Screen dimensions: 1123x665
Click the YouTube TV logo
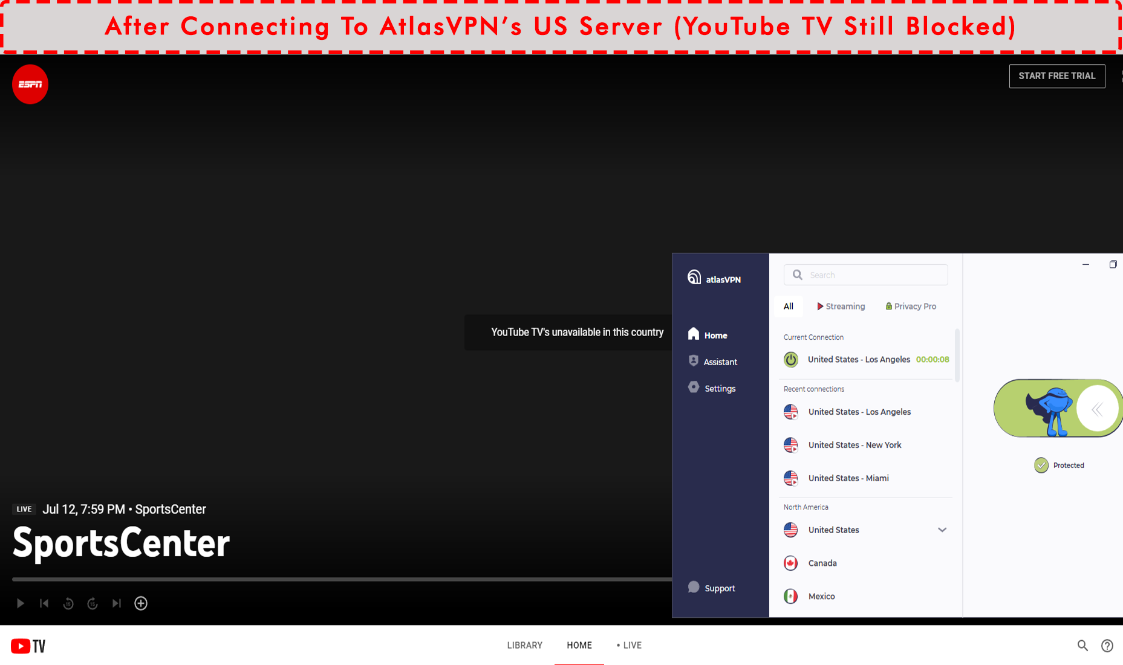coord(27,646)
